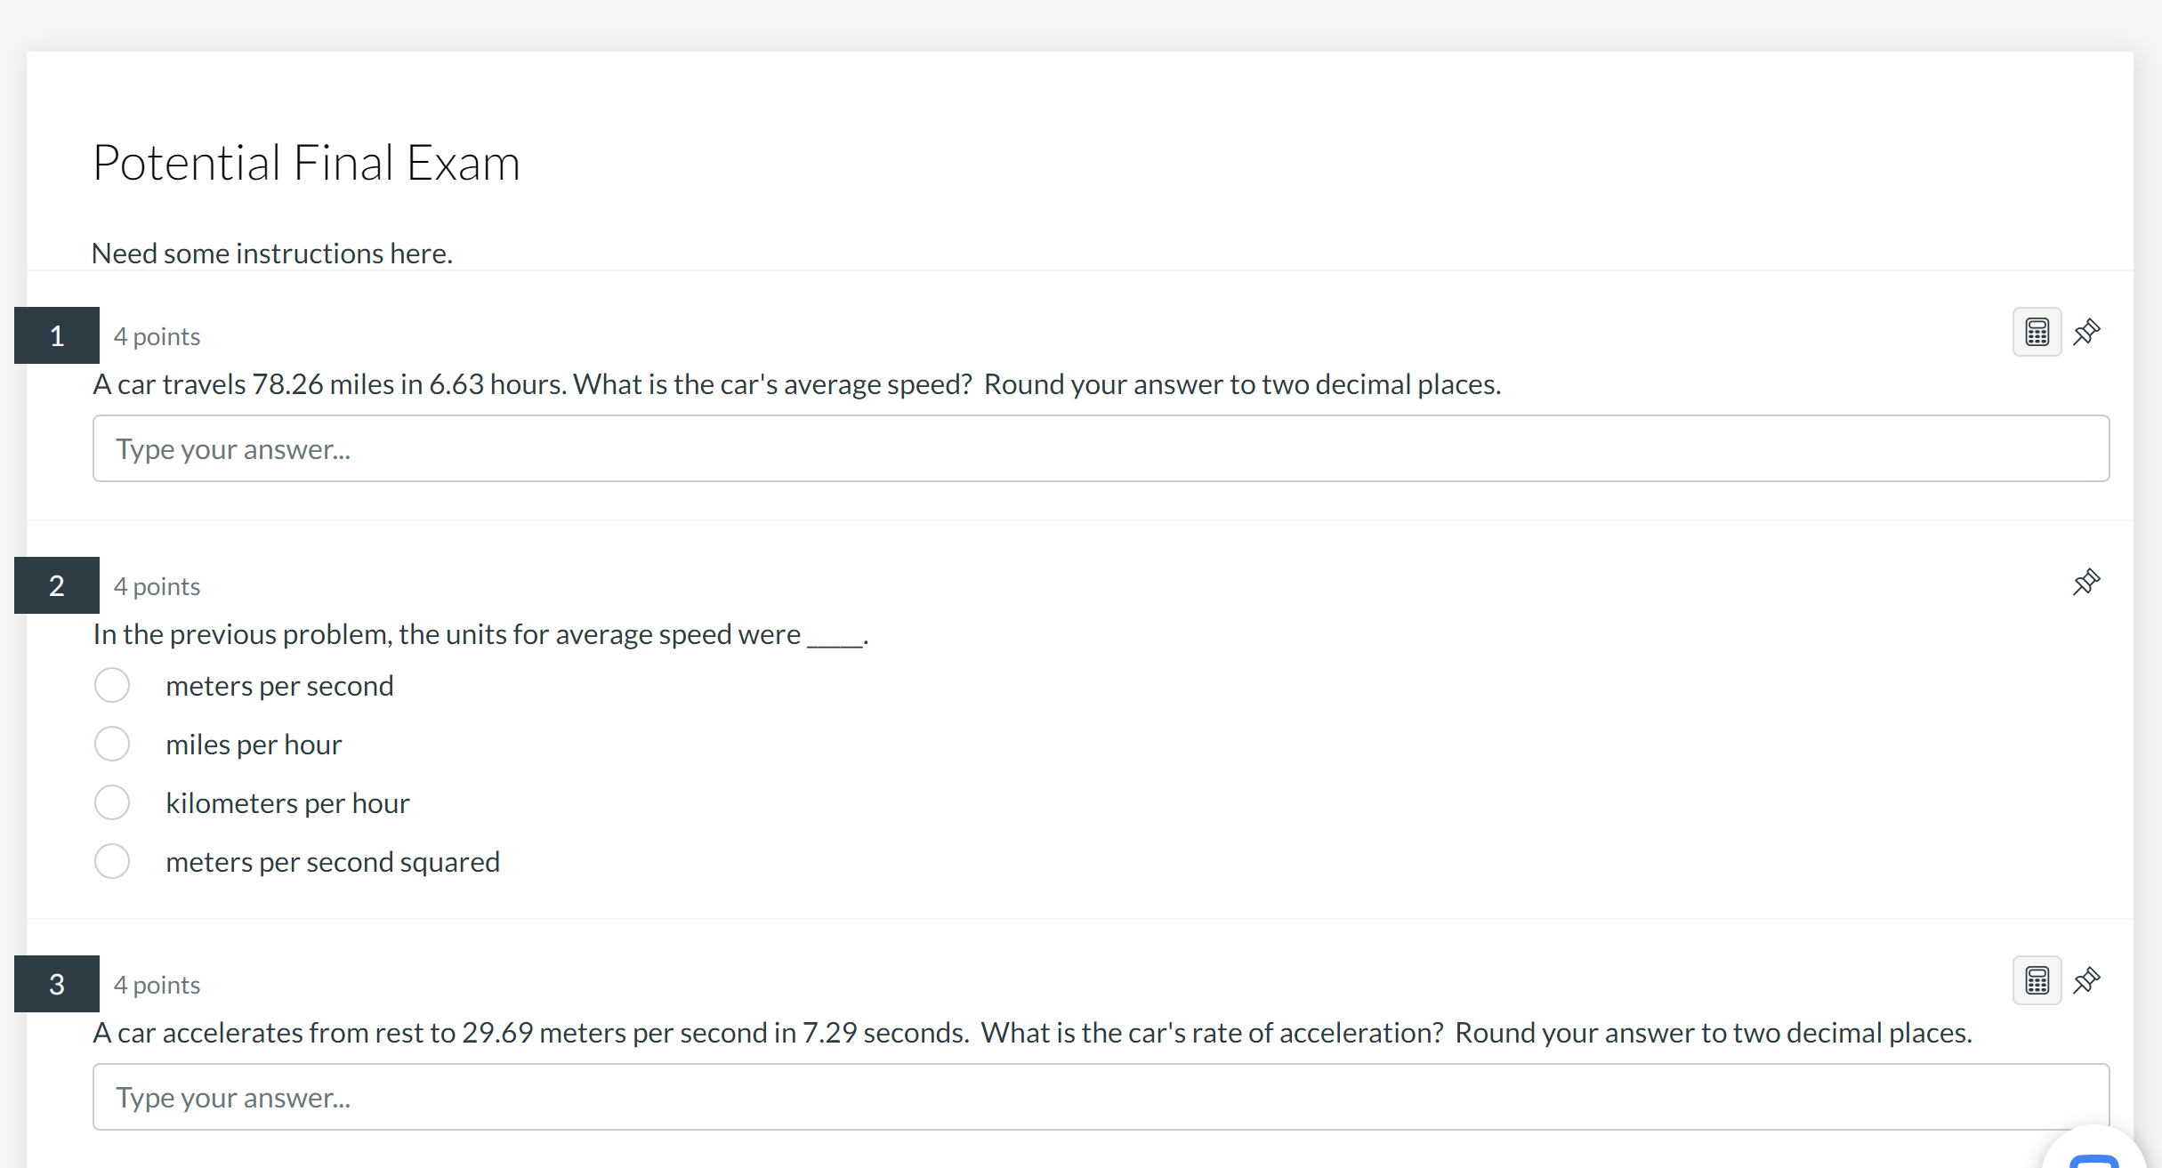Pin question 2 with the pushpin icon
This screenshot has width=2162, height=1168.
click(2086, 583)
